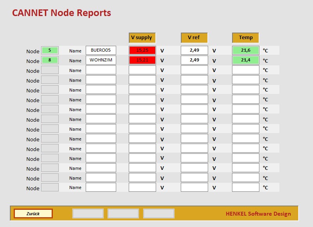Click the HENKEL Software Design label
The width and height of the screenshot is (313, 227).
258,214
